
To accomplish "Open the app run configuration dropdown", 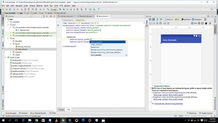I will point(54,9).
